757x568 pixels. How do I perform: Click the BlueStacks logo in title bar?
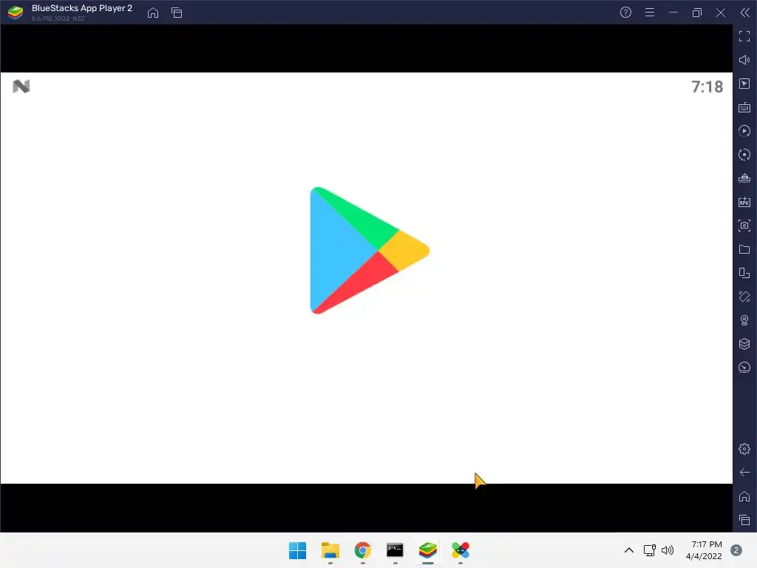tap(16, 13)
